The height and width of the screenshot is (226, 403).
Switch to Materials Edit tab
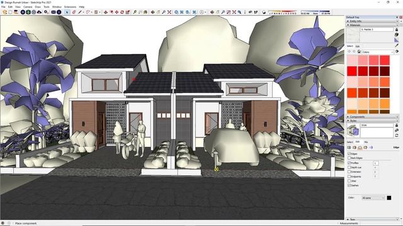[x=358, y=46]
